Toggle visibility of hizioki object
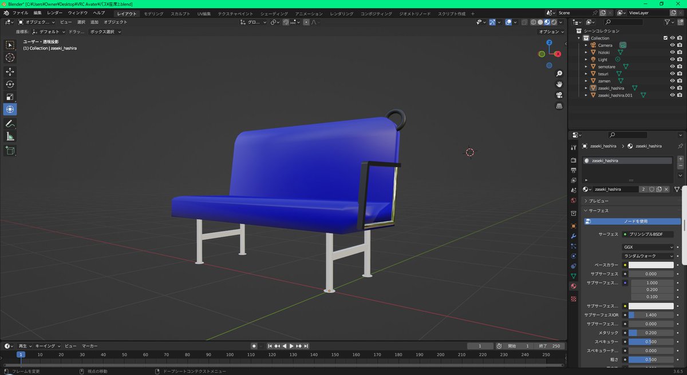This screenshot has height=375, width=687. click(x=672, y=52)
